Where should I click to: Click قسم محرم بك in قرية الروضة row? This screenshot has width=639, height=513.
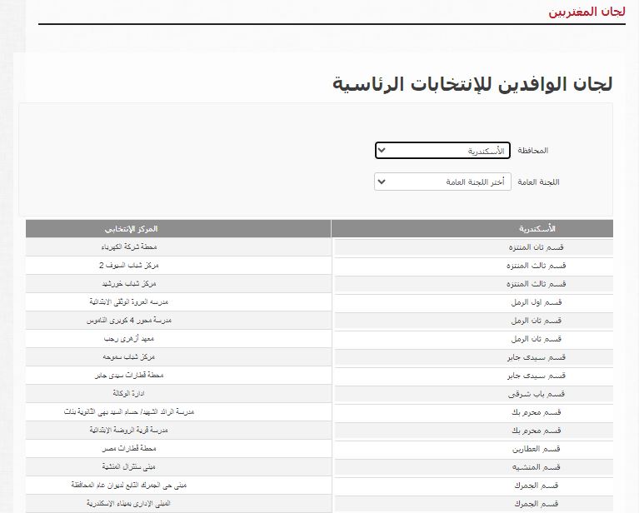473,431
